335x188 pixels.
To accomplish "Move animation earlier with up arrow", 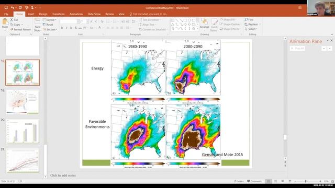I will click(x=324, y=49).
